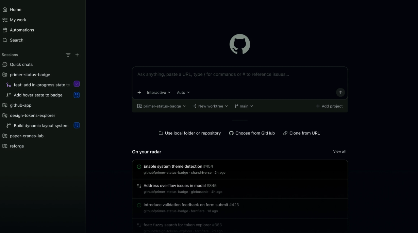Click blue badge beside Build dynamic layout
This screenshot has width=418, height=233.
(77, 125)
